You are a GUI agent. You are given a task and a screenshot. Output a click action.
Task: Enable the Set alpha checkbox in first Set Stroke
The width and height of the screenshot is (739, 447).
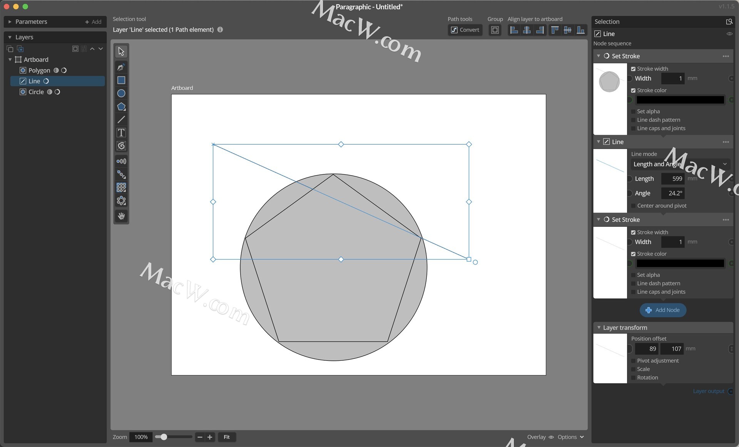click(633, 112)
